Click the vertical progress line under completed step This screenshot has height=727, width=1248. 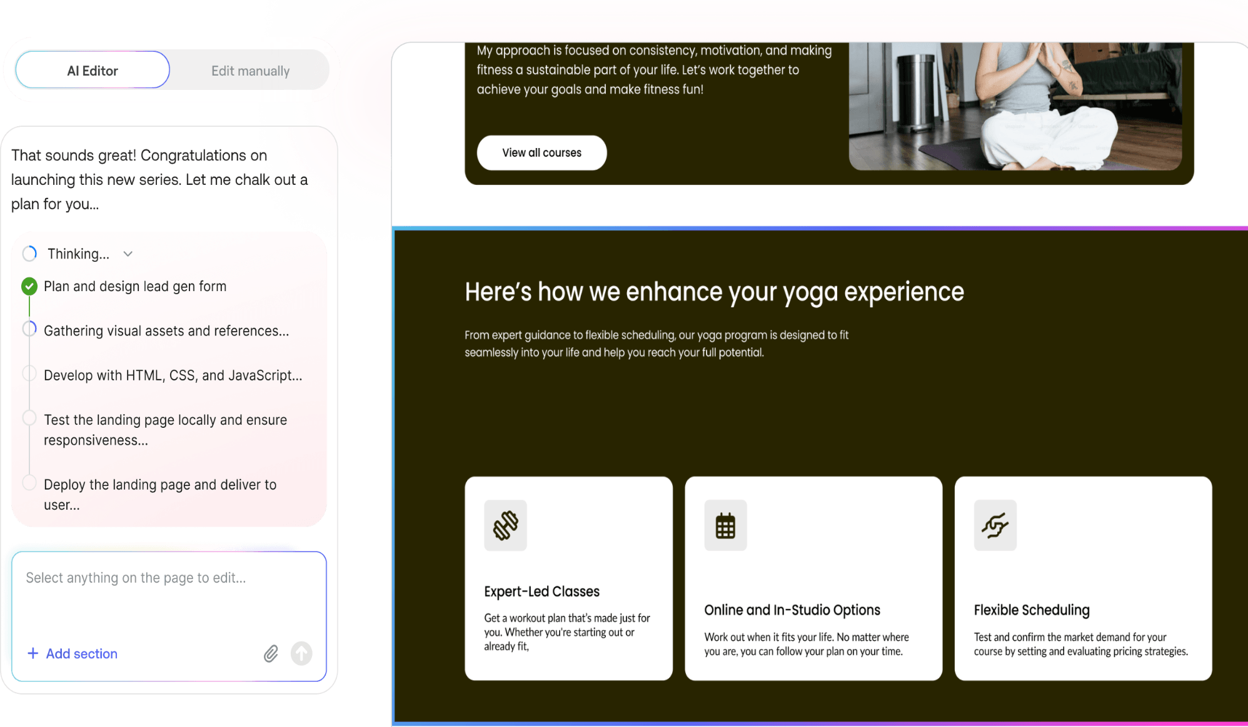coord(29,307)
